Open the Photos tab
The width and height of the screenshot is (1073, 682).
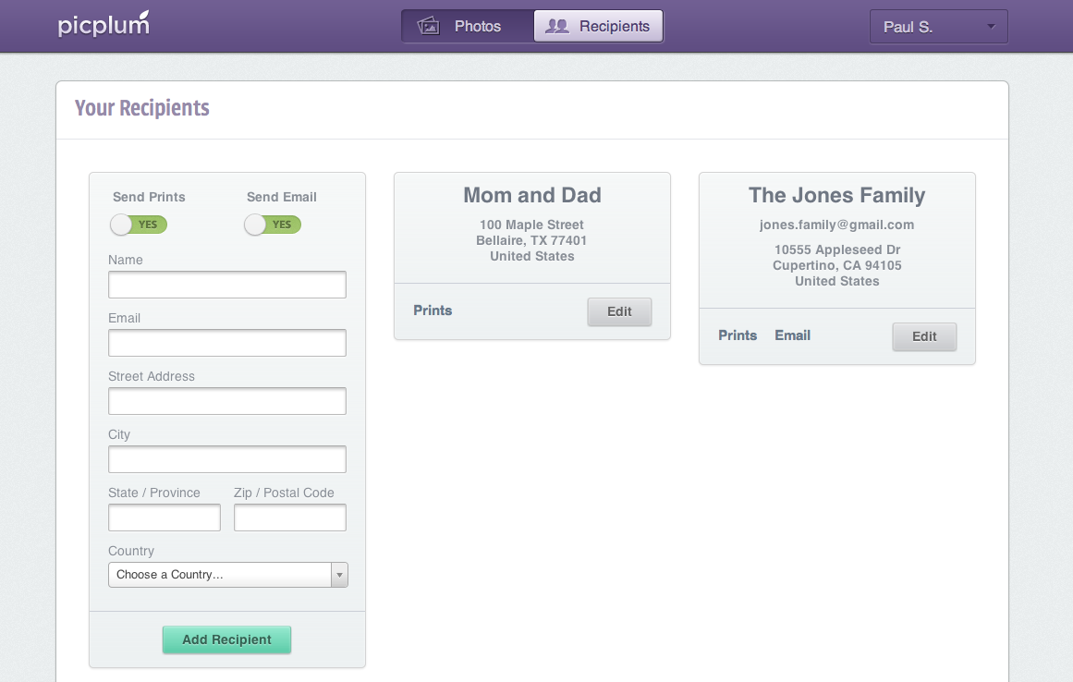point(468,26)
